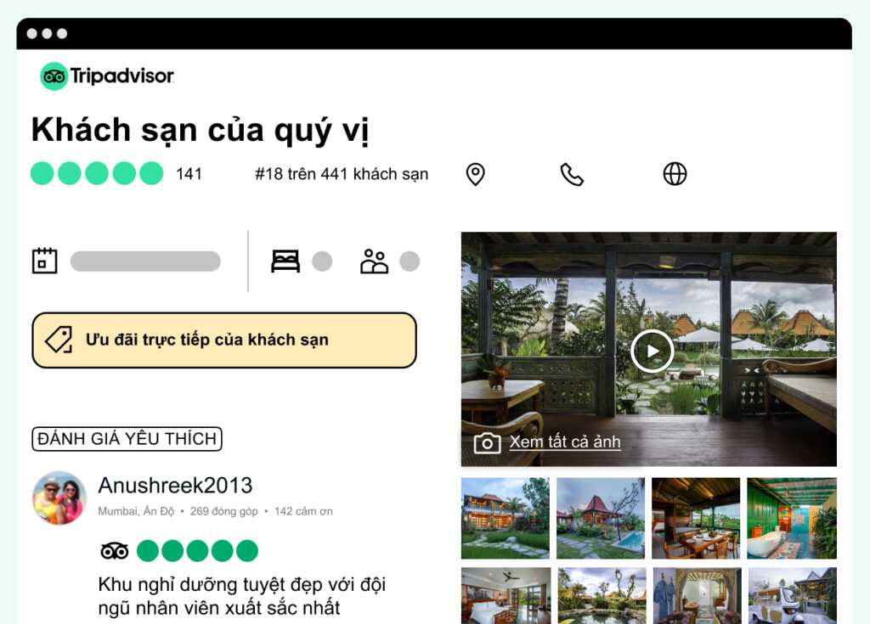This screenshot has width=870, height=624.
Task: Open thumbnail of garden pond
Action: 602,596
